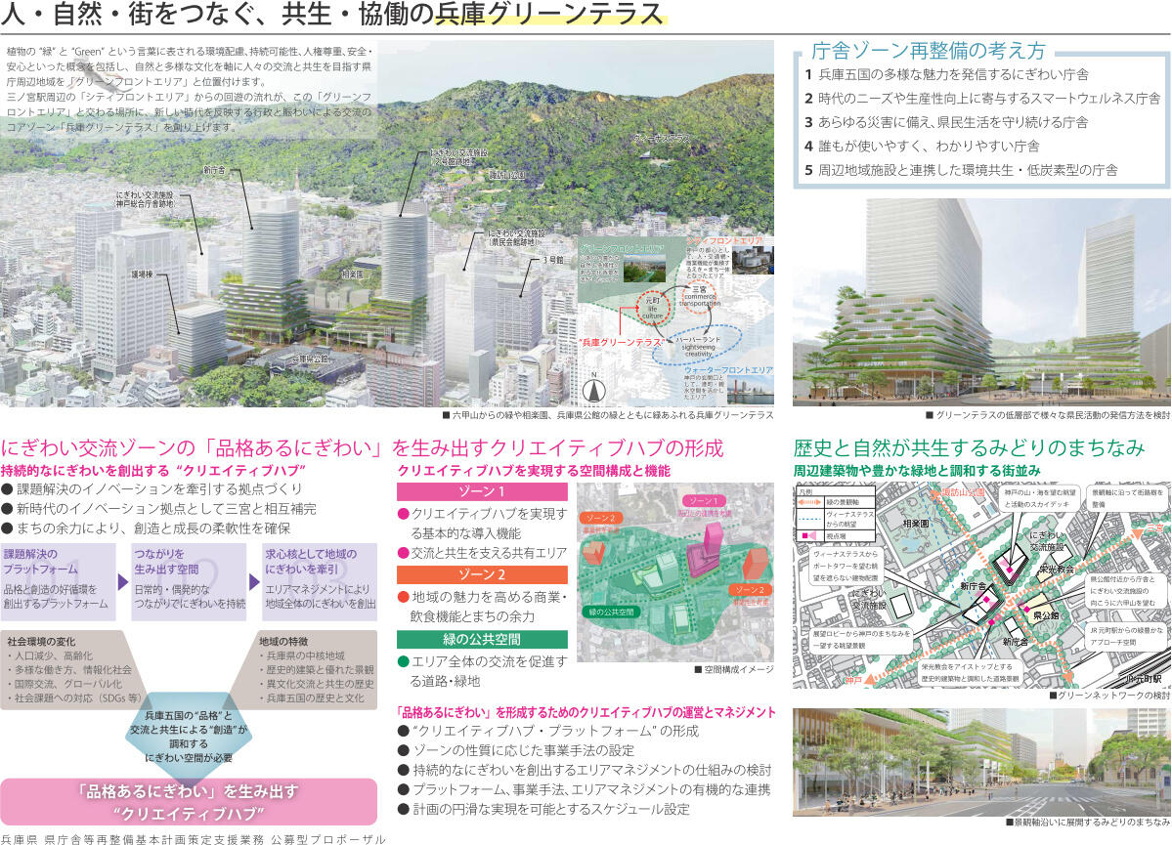
Task: Click the north compass icon on the aerial view
Action: coord(593,389)
